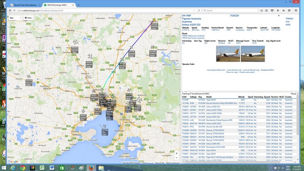Screen dimensions: 304x171
Task: Sort the list by ICAO column
Action: coord(184,97)
